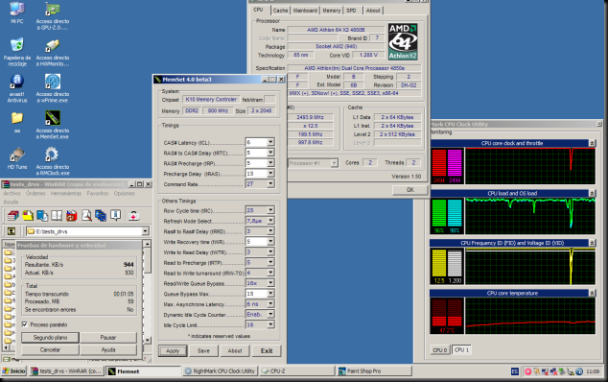Open Papelera de reciclaje on the desktop
This screenshot has height=382, width=608.
(17, 52)
